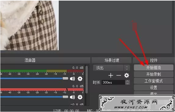Screen dimensions: 175x112
Task: Click the 场景过渡 panel header
Action: (112, 60)
